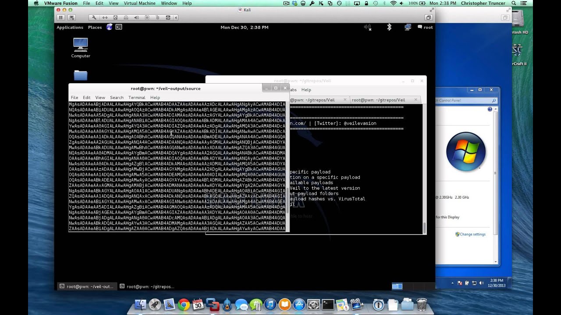Open the folder icon on Kali desktop

tap(81, 75)
